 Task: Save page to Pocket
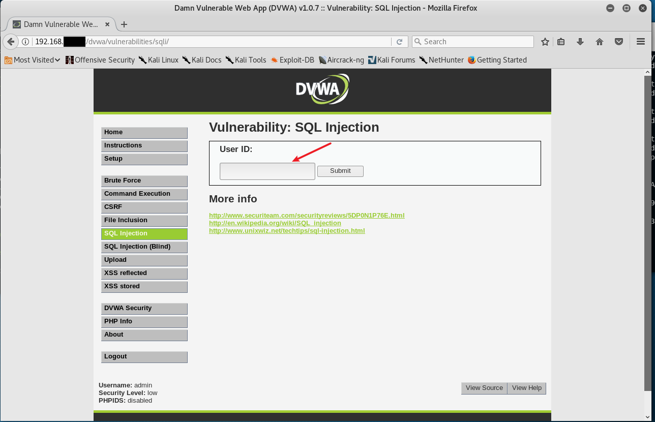coord(618,42)
